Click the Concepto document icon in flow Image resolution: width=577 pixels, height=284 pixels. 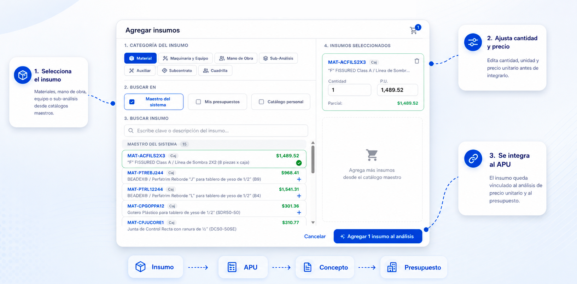tap(308, 267)
